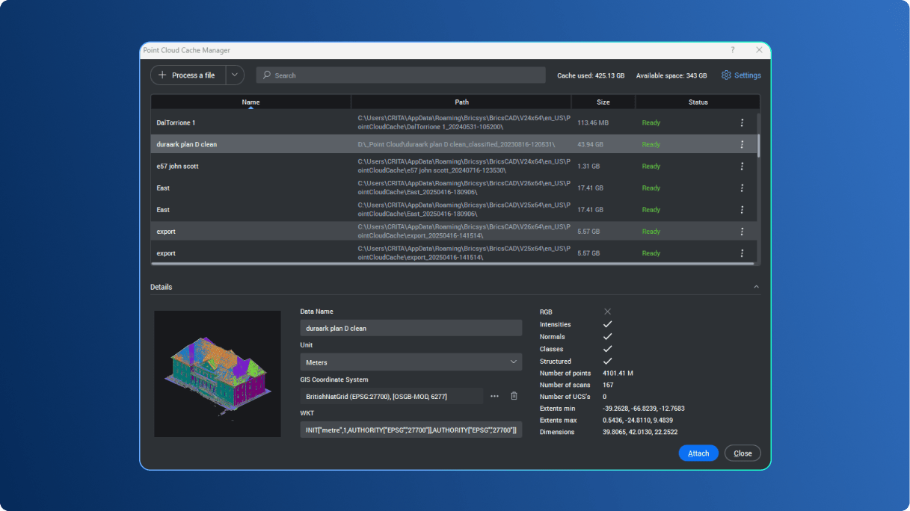
Task: Open the options menu for the East entry
Action: tap(742, 188)
